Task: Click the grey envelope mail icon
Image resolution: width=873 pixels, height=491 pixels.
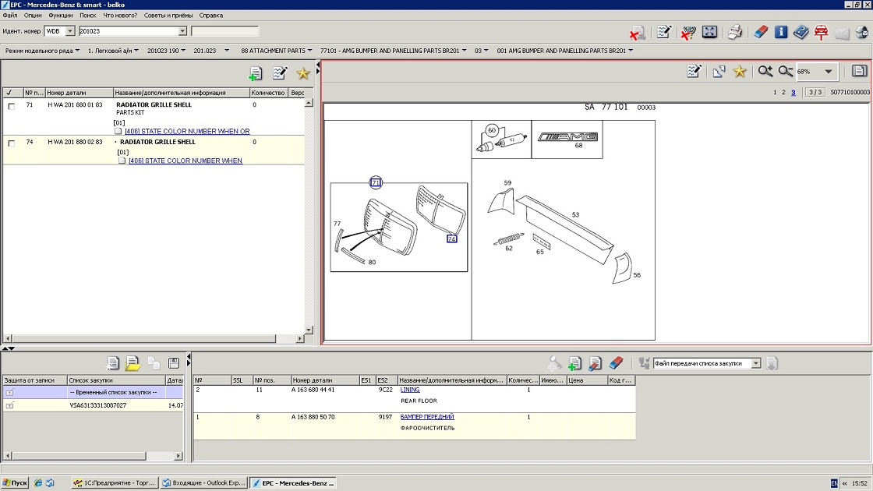Action: pyautogui.click(x=842, y=34)
